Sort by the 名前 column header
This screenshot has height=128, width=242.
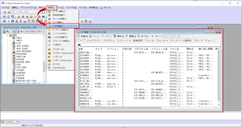[86, 49]
